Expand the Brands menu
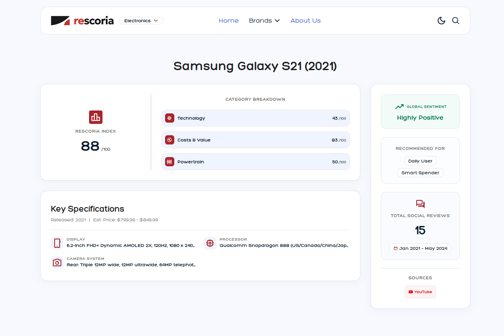This screenshot has height=336, width=504. [x=264, y=21]
